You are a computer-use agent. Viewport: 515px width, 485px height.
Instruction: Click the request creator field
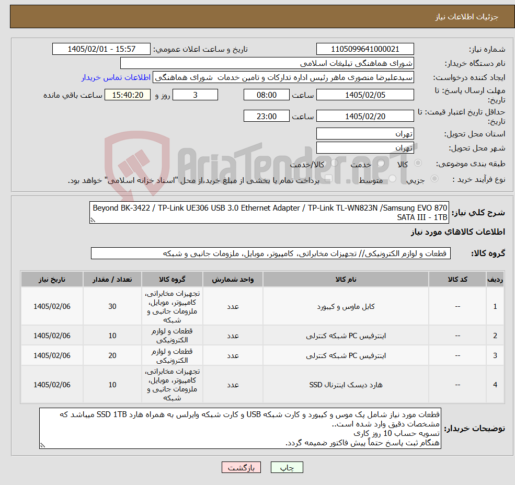(x=283, y=77)
